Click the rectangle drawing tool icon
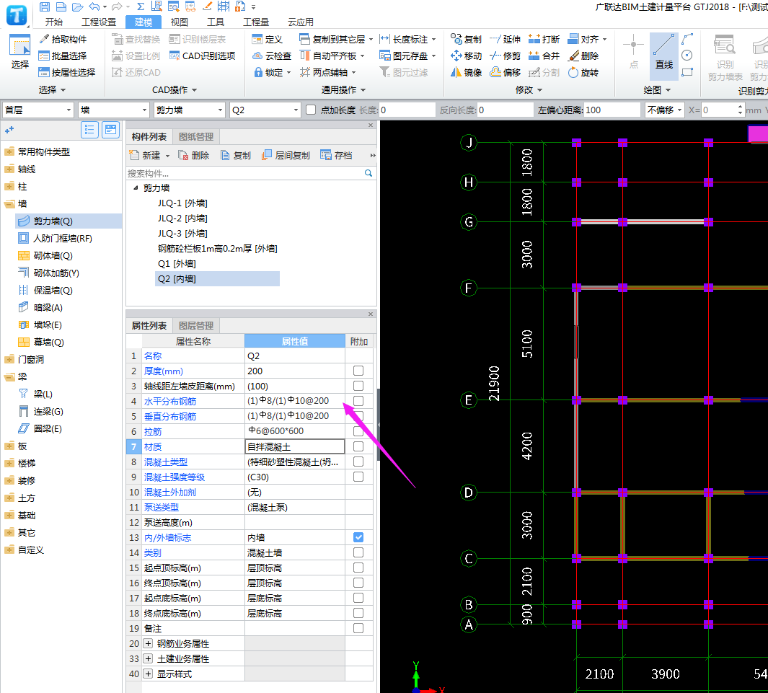 (687, 73)
